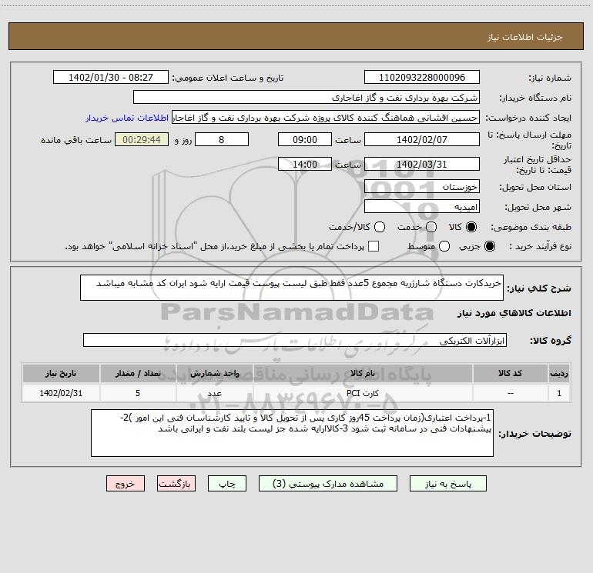Open مشاهده مدارک پیوستی (3) button
The height and width of the screenshot is (573, 593).
click(x=328, y=484)
